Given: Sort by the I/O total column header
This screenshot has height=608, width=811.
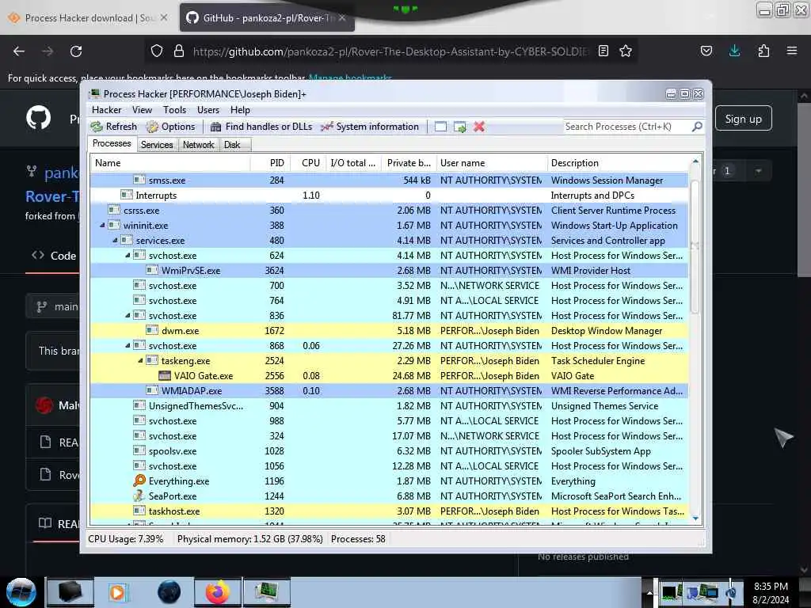Looking at the screenshot, I should (354, 163).
